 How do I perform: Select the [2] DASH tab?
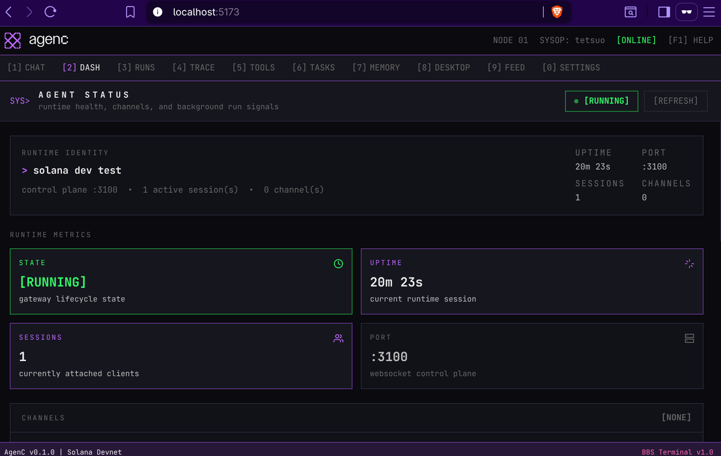81,67
